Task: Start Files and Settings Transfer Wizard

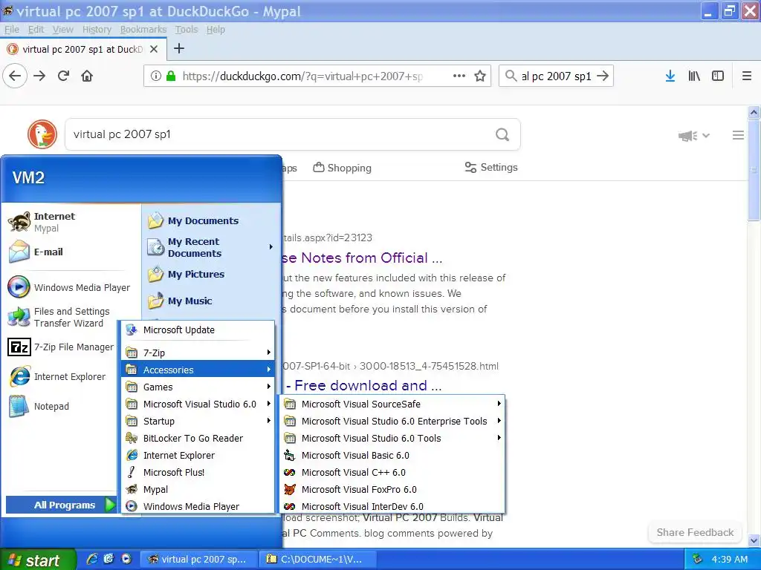Action: [59, 317]
